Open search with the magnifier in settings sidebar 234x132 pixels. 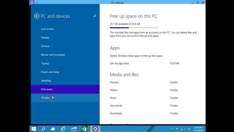pyautogui.click(x=95, y=16)
